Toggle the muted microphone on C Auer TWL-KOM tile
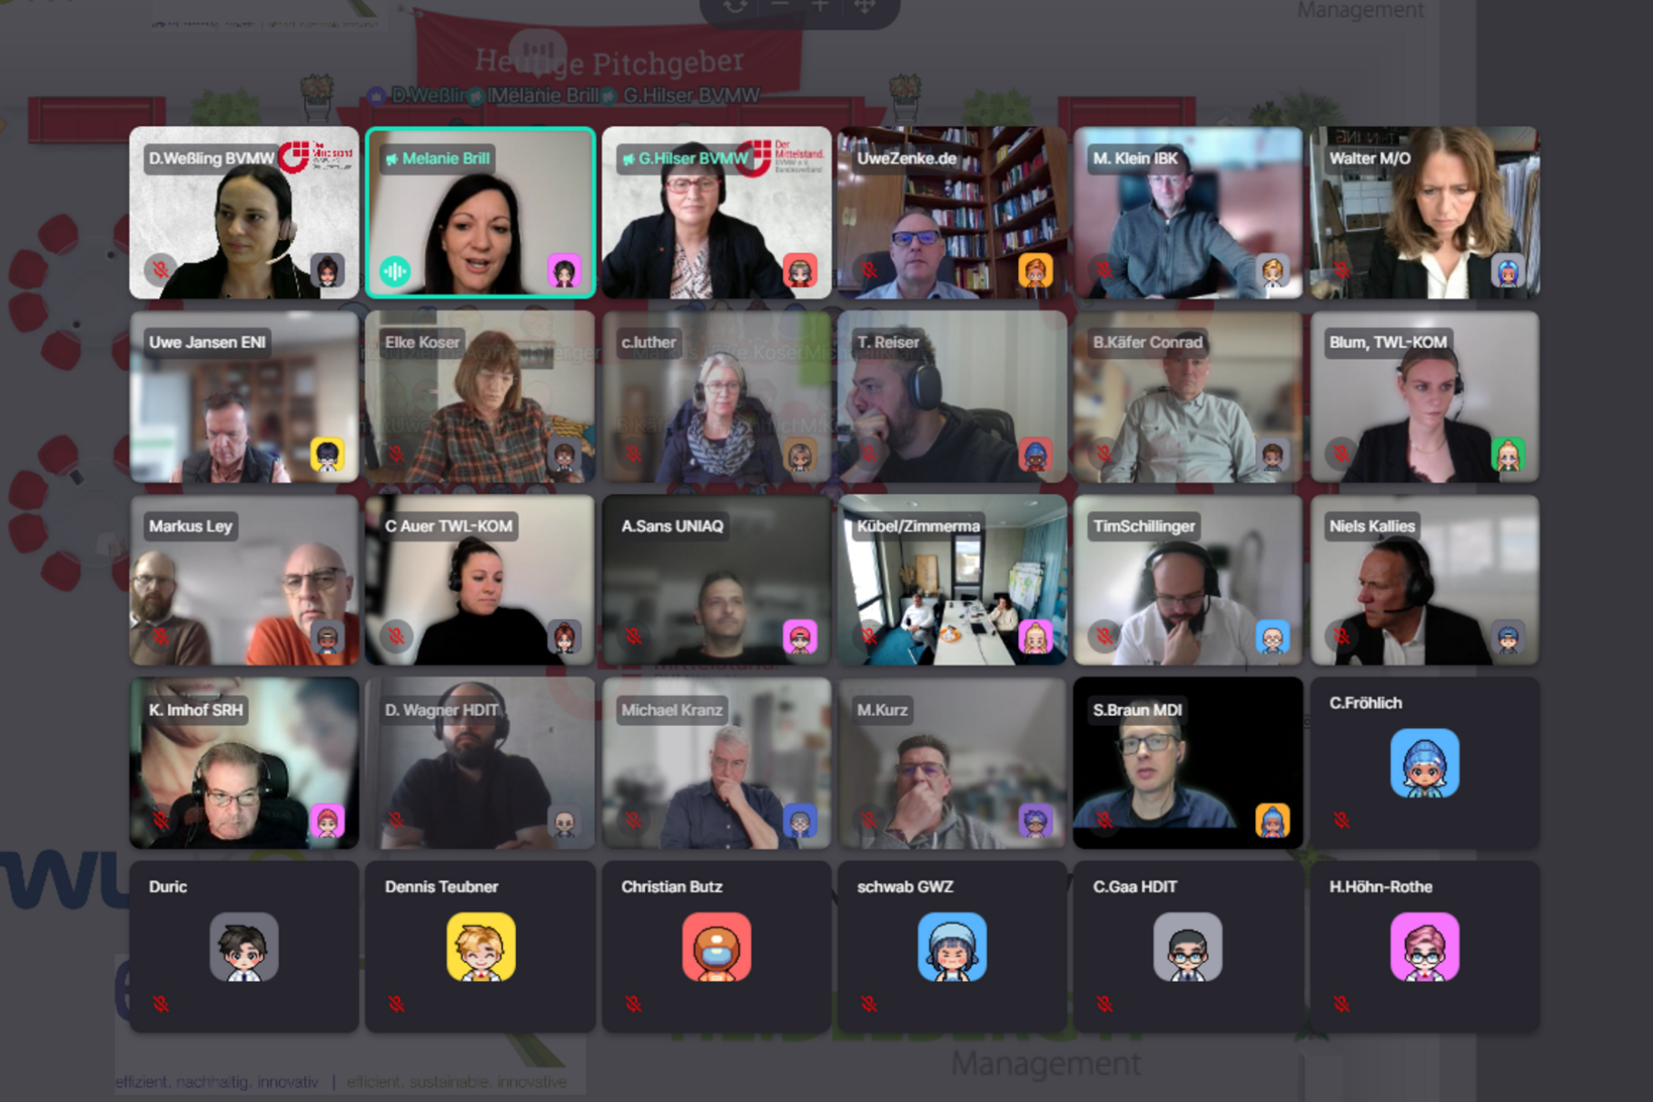 coord(397,636)
